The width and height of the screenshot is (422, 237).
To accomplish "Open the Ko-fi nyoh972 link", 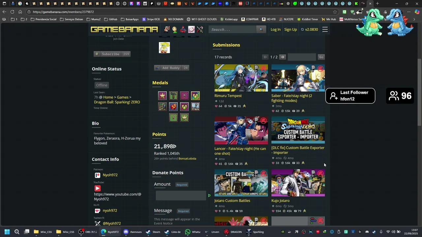I will click(110, 211).
